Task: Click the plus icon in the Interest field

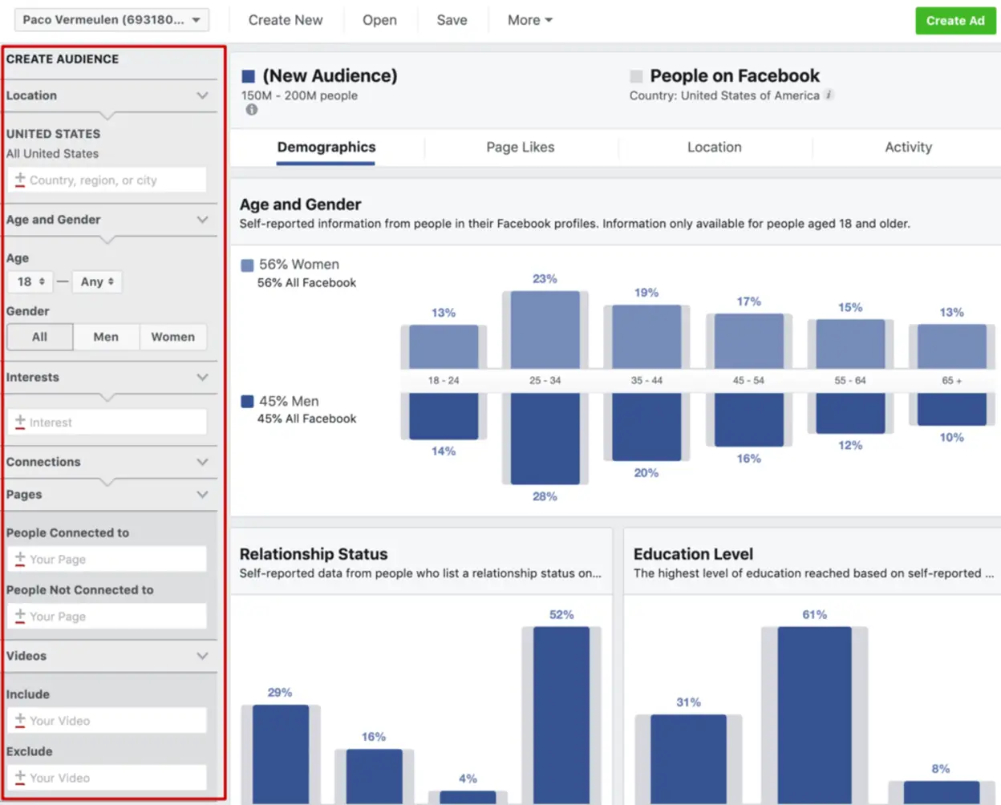Action: click(20, 422)
